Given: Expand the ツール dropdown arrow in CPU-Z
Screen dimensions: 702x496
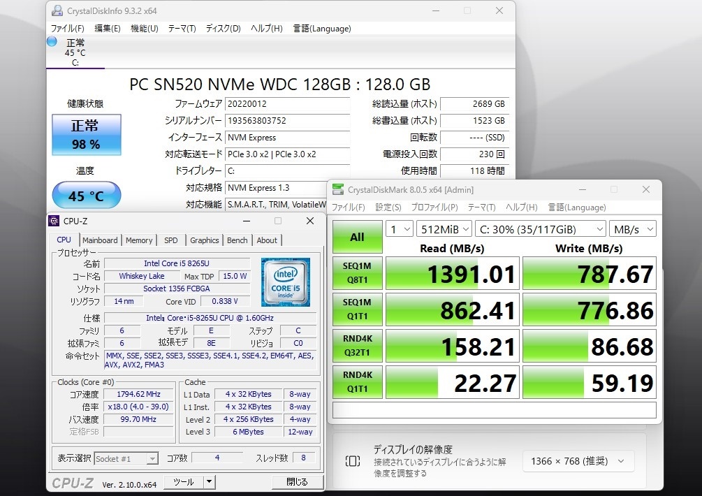Looking at the screenshot, I should [209, 482].
